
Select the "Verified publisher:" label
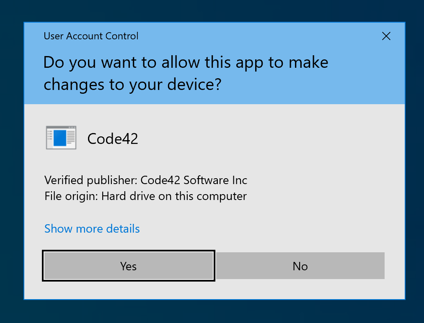point(91,180)
